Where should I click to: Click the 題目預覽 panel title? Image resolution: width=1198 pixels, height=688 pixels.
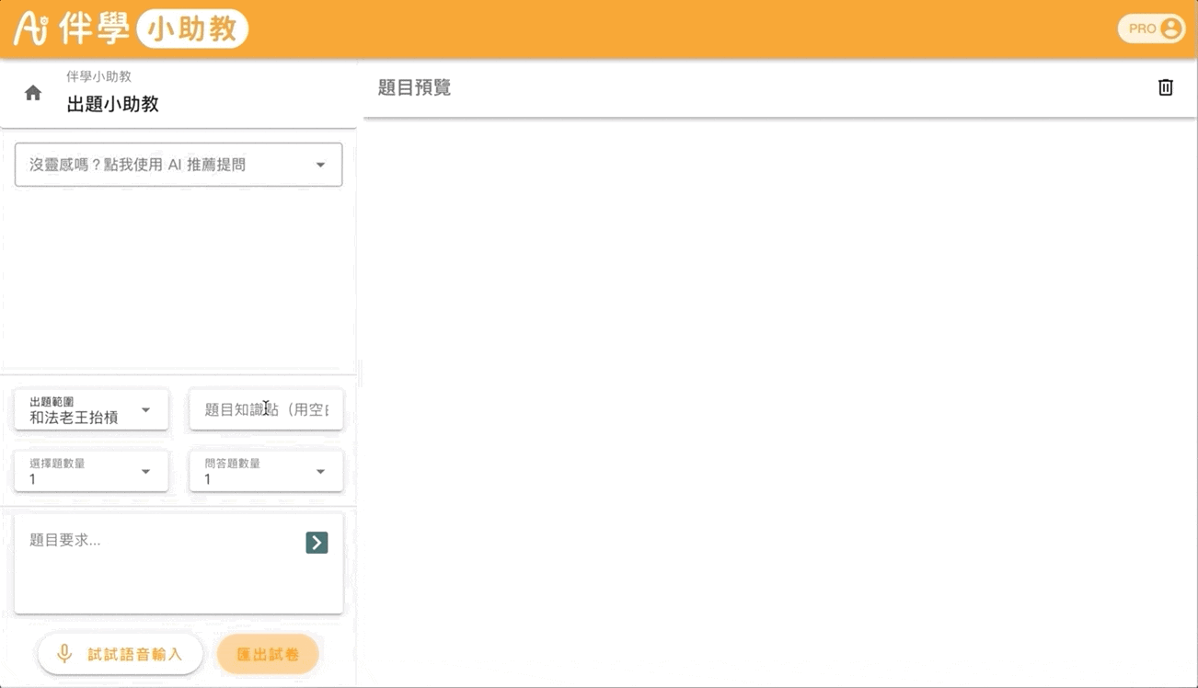click(x=414, y=87)
